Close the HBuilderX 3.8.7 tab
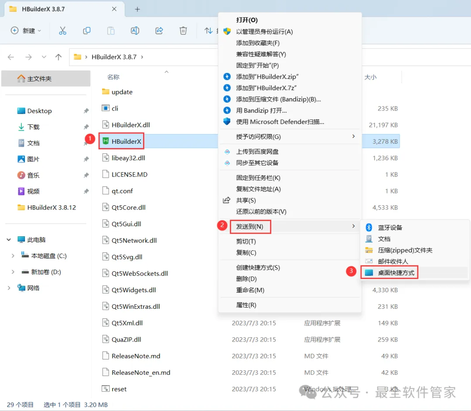The width and height of the screenshot is (471, 411). coord(114,9)
